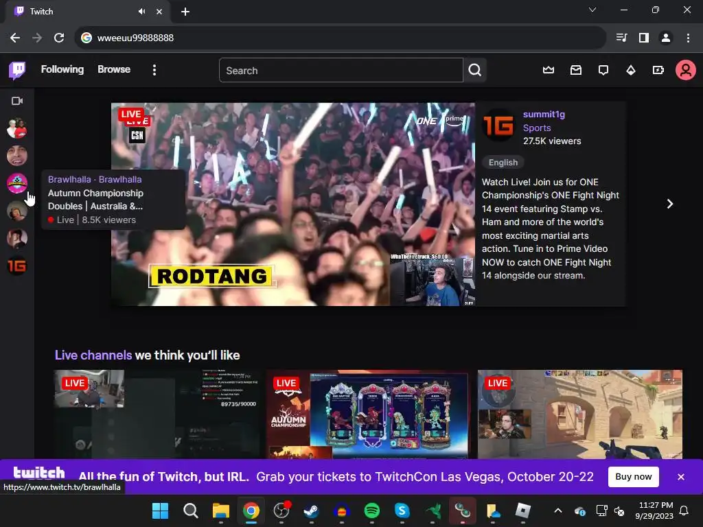
Task: Mute the Twitch tab audio
Action: click(x=141, y=12)
